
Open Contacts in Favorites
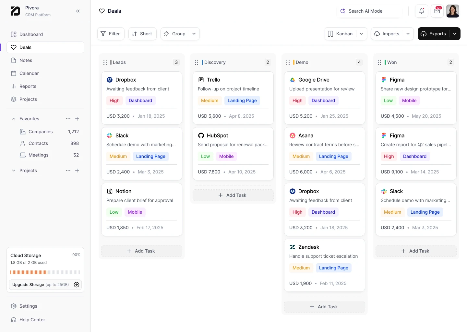49,143
